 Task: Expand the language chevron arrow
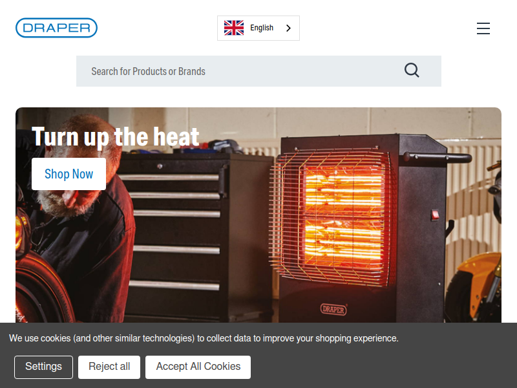(288, 28)
